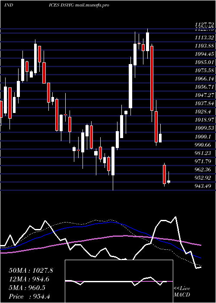
Task: Select the 943.49 price axis value
Action: [203, 186]
